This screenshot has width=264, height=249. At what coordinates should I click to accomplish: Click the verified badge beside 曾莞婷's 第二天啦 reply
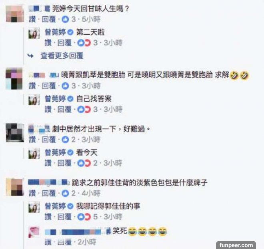pyautogui.click(x=70, y=32)
